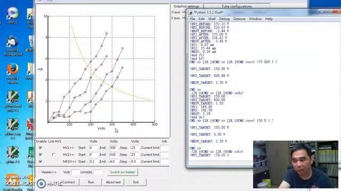Click the Python Shell window title icon

pyautogui.click(x=191, y=13)
